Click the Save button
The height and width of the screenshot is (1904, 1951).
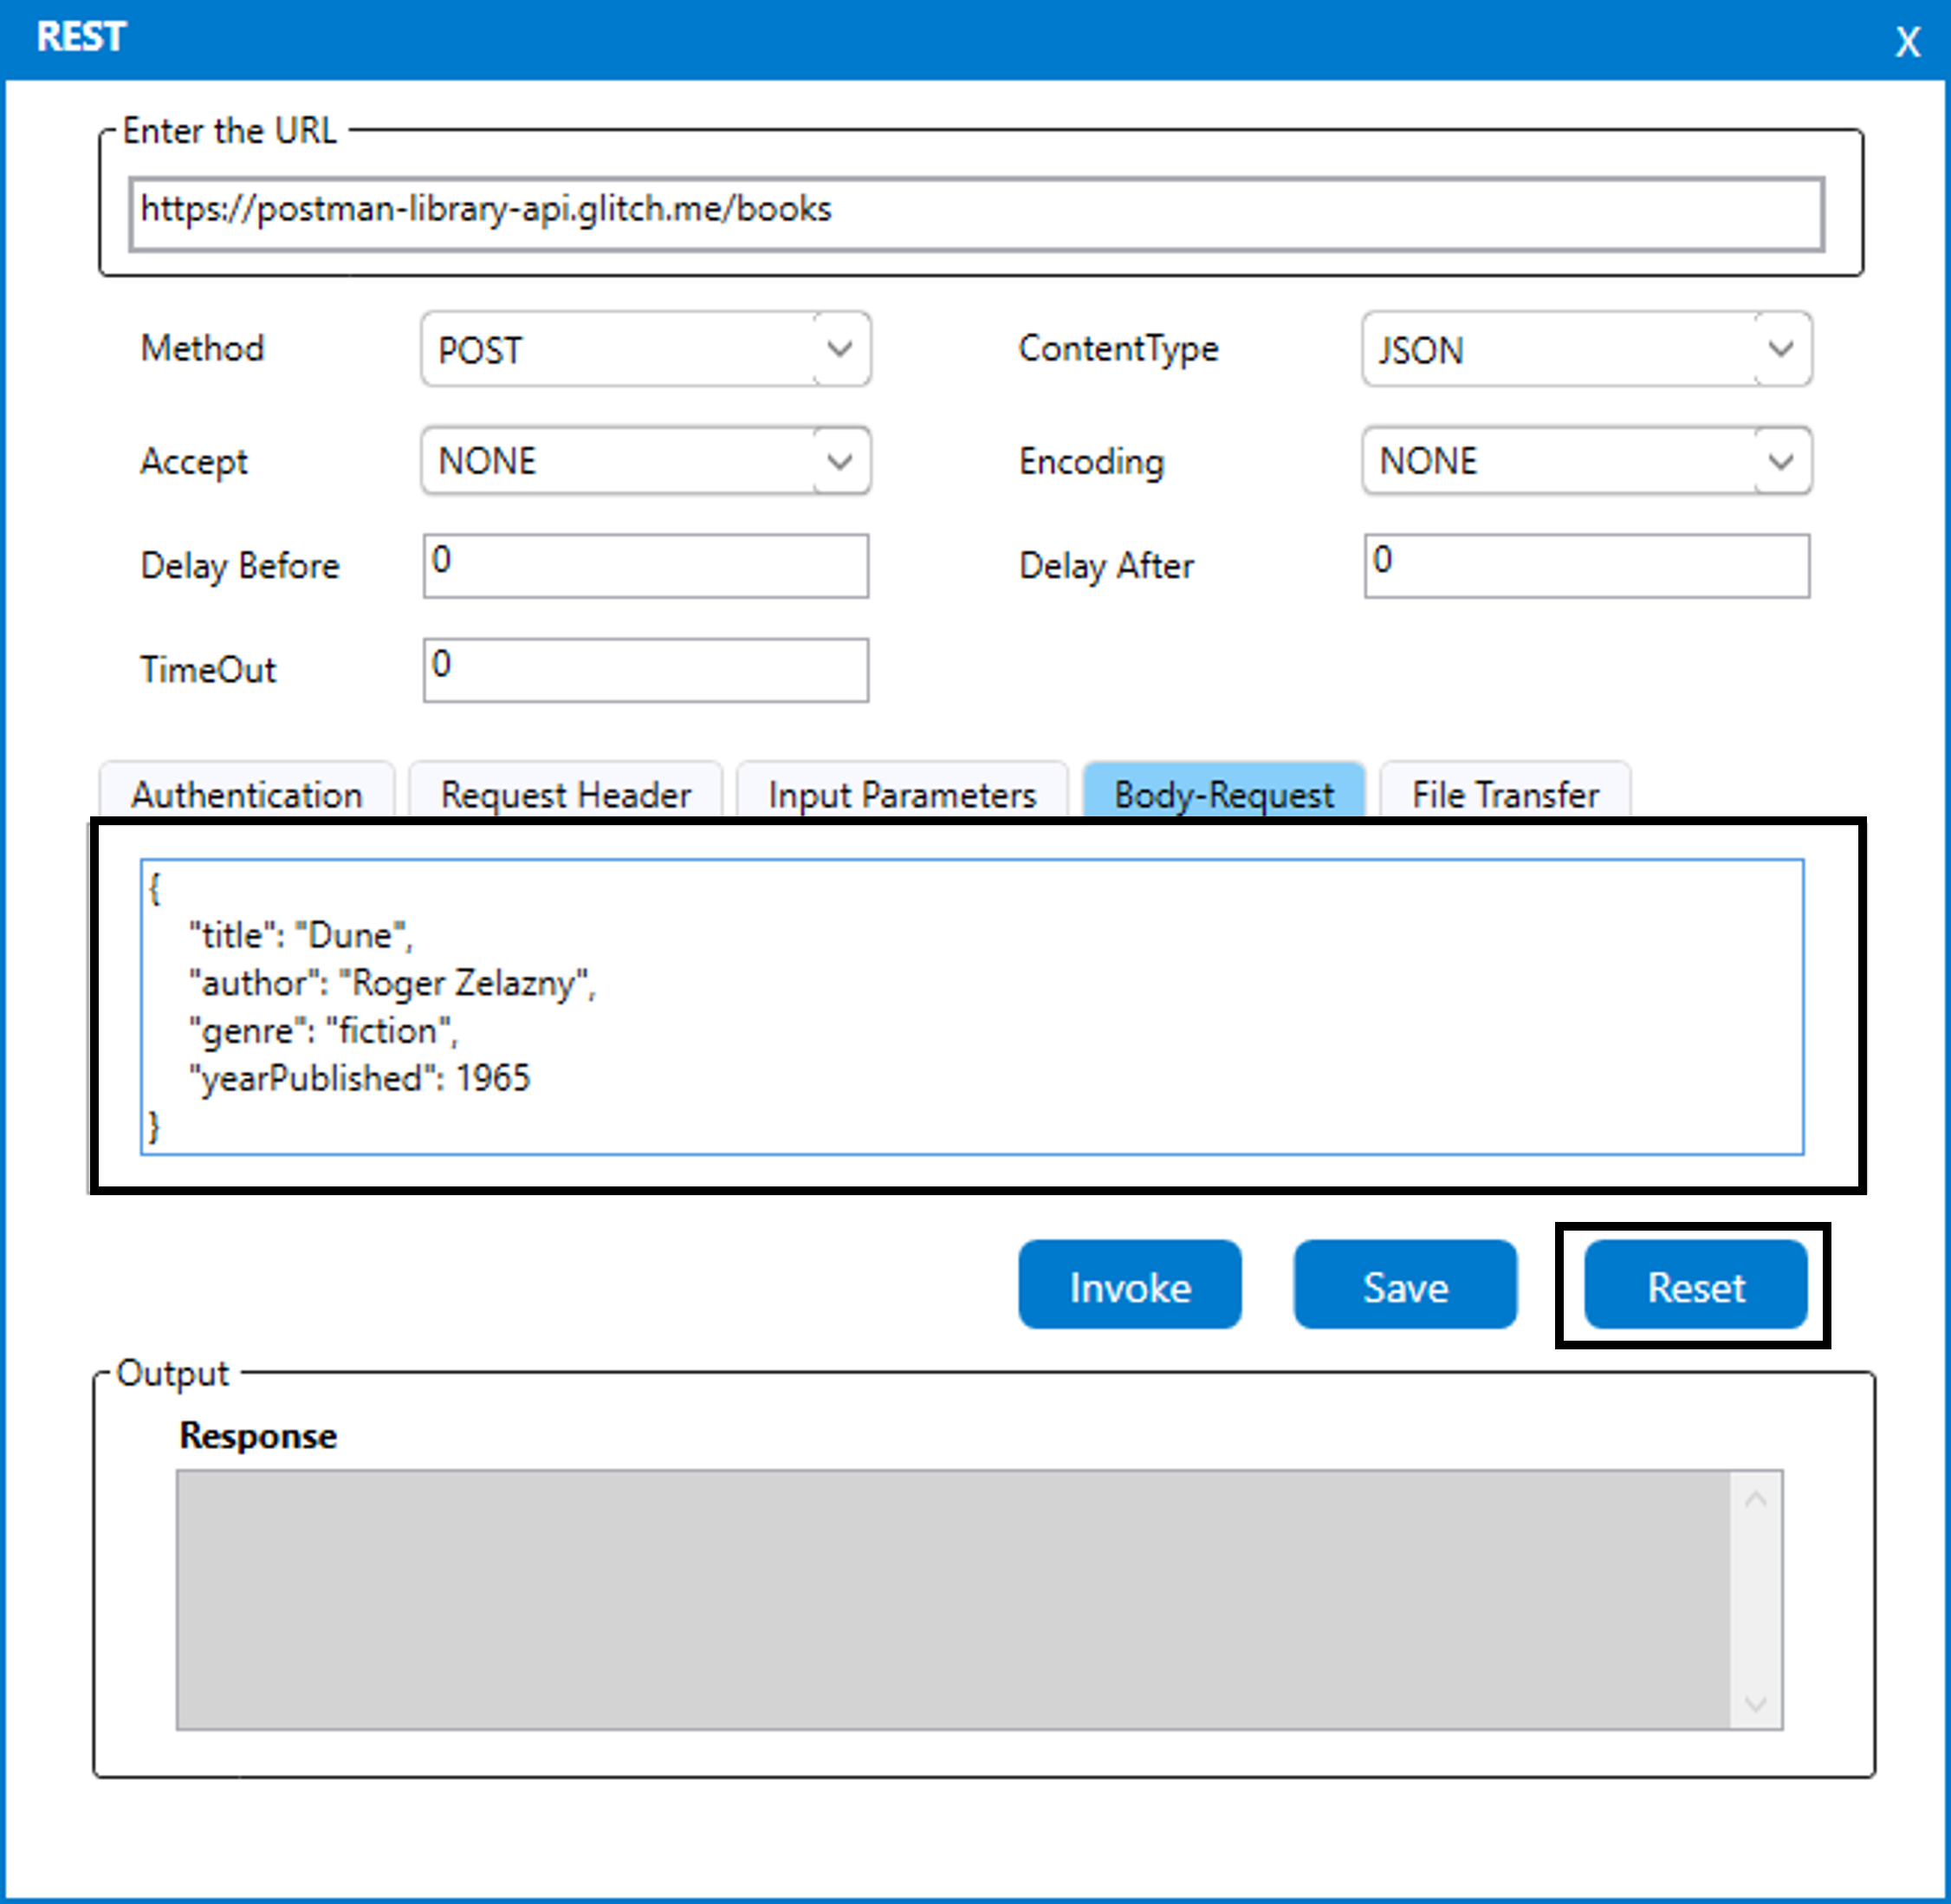tap(1404, 1285)
